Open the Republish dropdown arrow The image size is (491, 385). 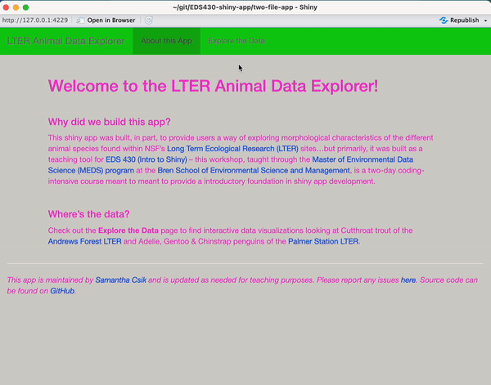coord(485,20)
